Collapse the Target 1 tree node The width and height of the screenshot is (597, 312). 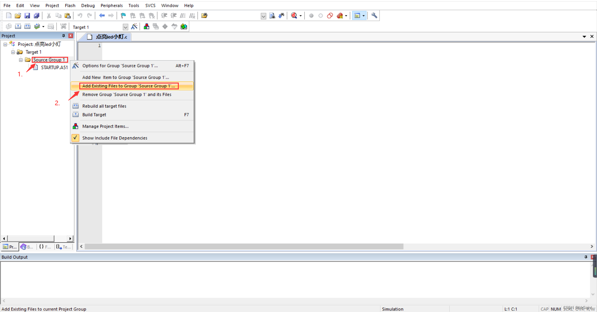point(13,52)
